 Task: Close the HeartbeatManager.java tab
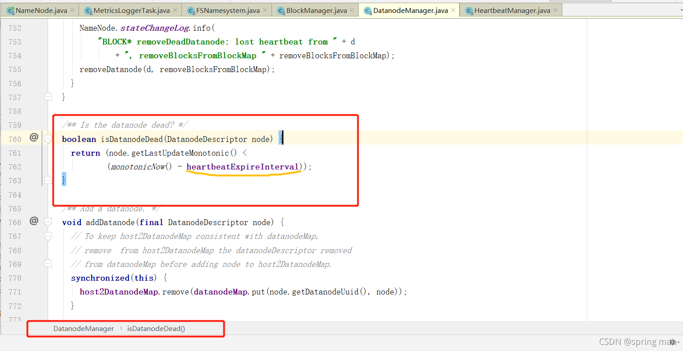tap(555, 10)
